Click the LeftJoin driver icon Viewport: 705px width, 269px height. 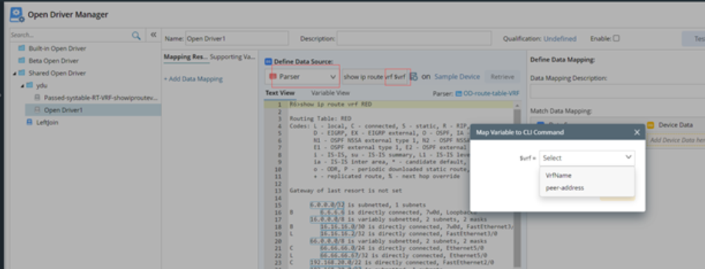pos(29,122)
